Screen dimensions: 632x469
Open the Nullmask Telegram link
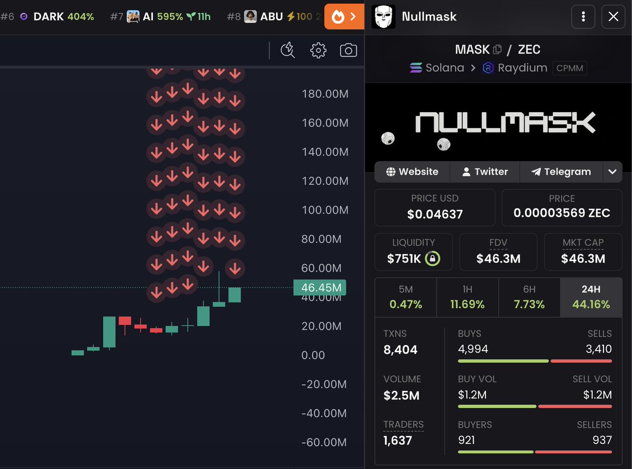(561, 172)
